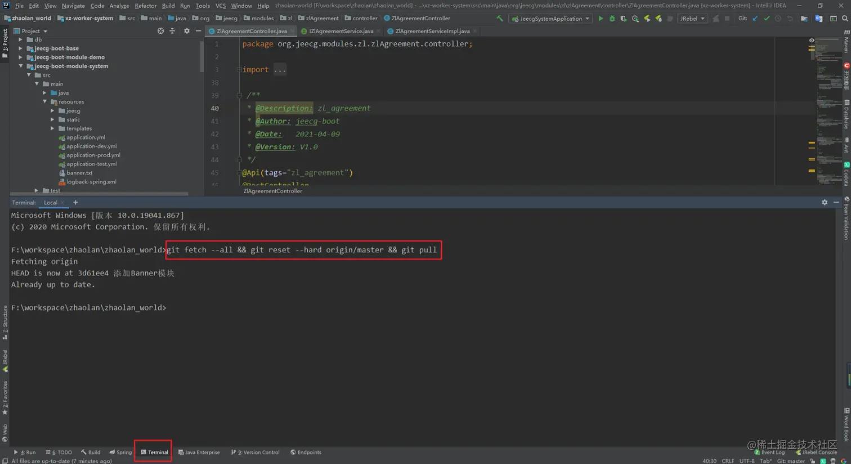Add a new terminal session tab
The width and height of the screenshot is (851, 464).
[x=75, y=203]
